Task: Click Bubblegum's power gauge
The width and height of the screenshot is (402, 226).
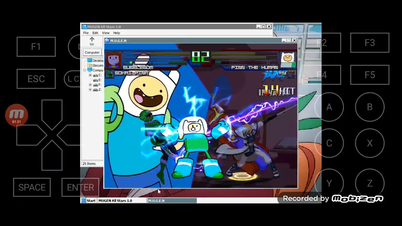Action: point(155,63)
